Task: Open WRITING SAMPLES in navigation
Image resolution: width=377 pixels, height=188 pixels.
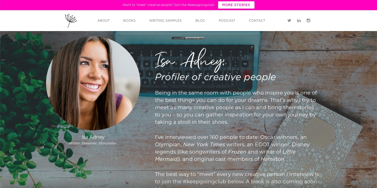Action: point(165,21)
